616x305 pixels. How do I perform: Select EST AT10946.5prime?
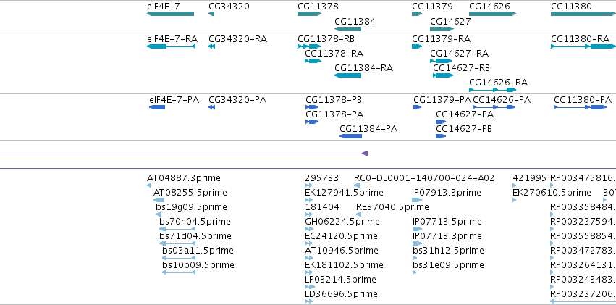[309, 258]
